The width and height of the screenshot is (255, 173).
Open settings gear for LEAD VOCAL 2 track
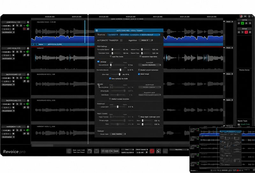[x=28, y=49]
